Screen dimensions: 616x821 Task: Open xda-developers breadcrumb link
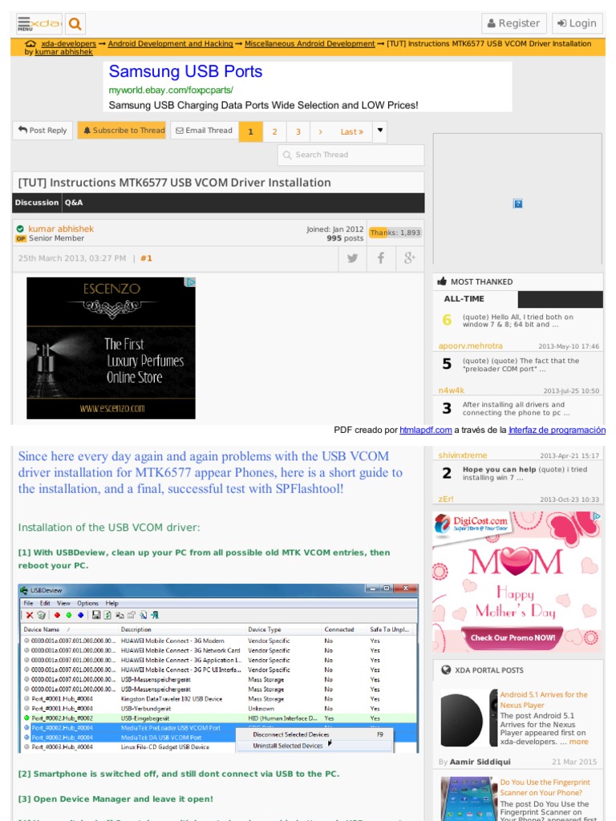pos(69,44)
